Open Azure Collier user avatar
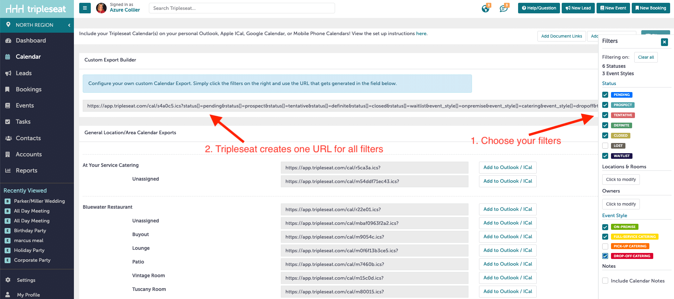The image size is (674, 299). tap(101, 8)
